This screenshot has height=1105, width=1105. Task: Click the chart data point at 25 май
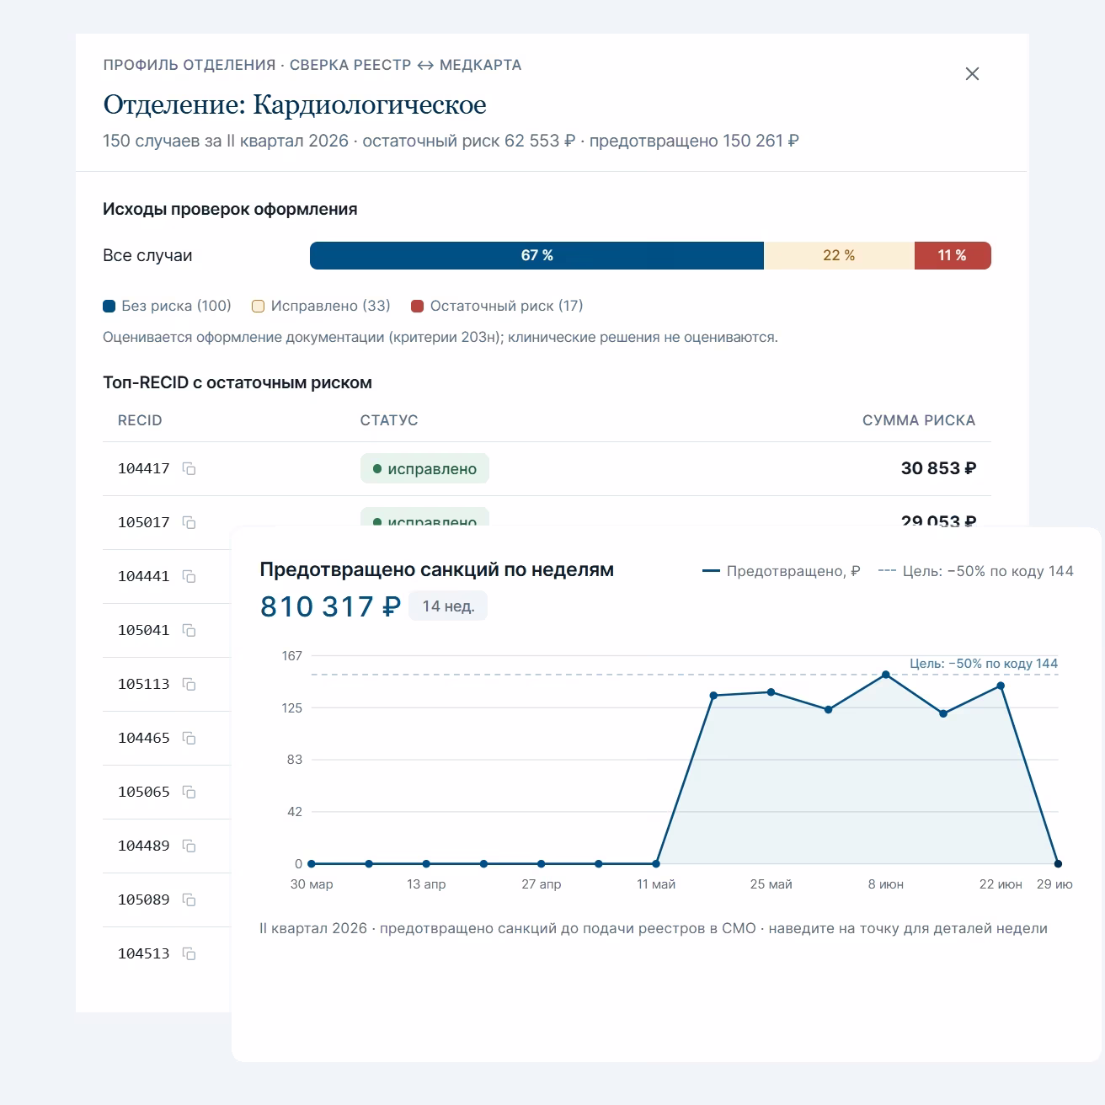pos(771,692)
